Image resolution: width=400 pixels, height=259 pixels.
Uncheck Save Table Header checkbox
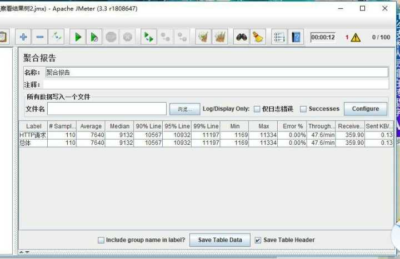[258, 240]
